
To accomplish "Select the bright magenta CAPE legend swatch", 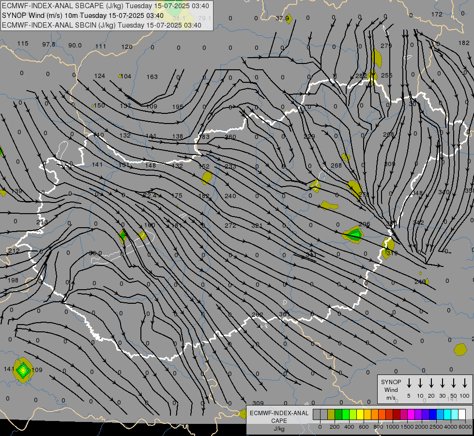I will tap(411, 415).
